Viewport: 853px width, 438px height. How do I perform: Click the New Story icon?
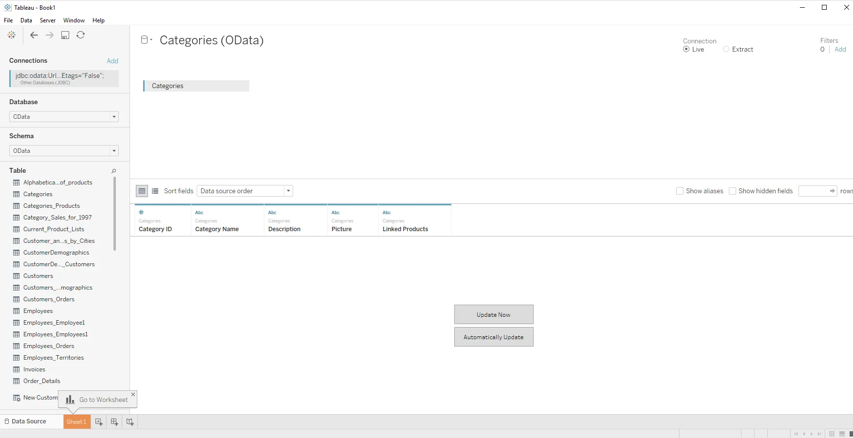130,421
